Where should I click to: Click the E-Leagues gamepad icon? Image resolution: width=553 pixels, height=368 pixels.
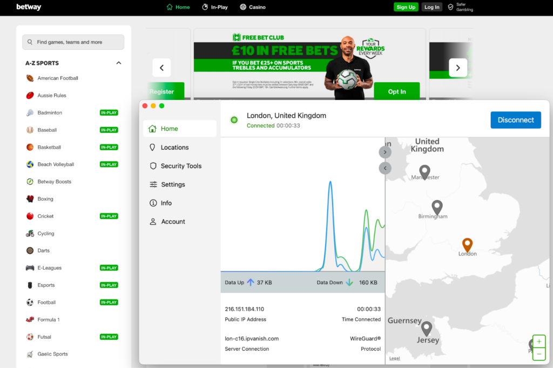click(30, 268)
